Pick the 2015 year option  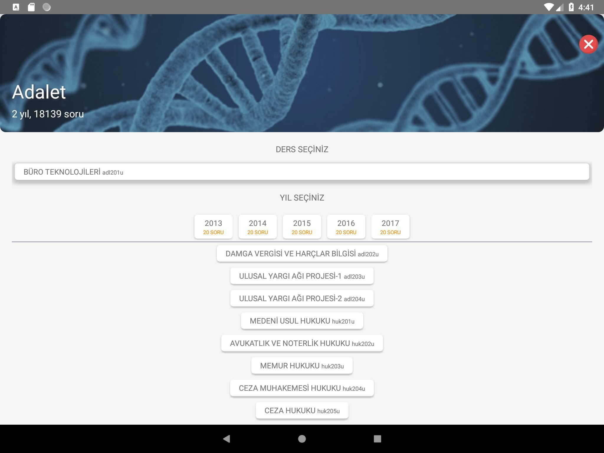pyautogui.click(x=302, y=227)
